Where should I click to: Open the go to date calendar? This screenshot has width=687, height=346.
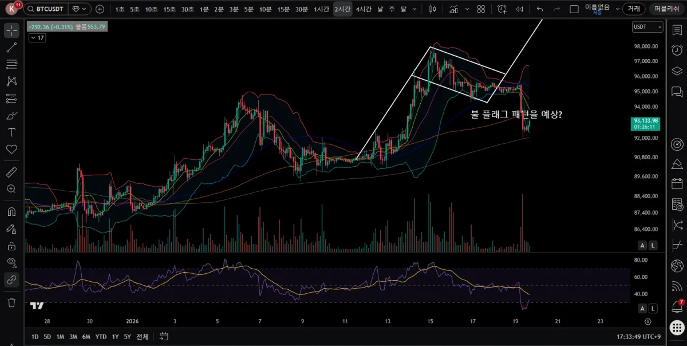tap(164, 336)
